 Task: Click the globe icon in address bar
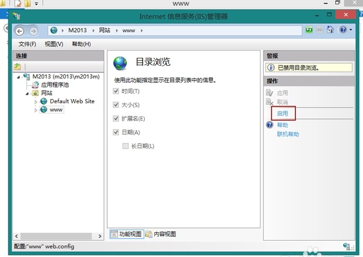pyautogui.click(x=54, y=30)
